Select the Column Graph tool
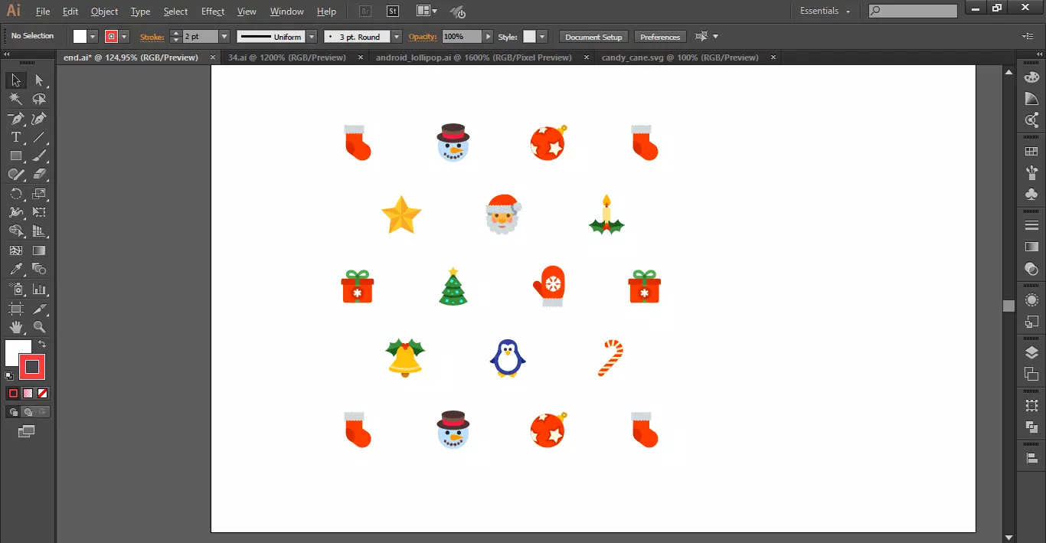The image size is (1046, 543). (40, 289)
